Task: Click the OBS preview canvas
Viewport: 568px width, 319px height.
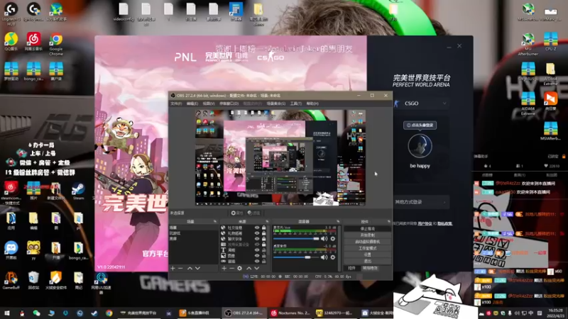Action: tap(280, 157)
